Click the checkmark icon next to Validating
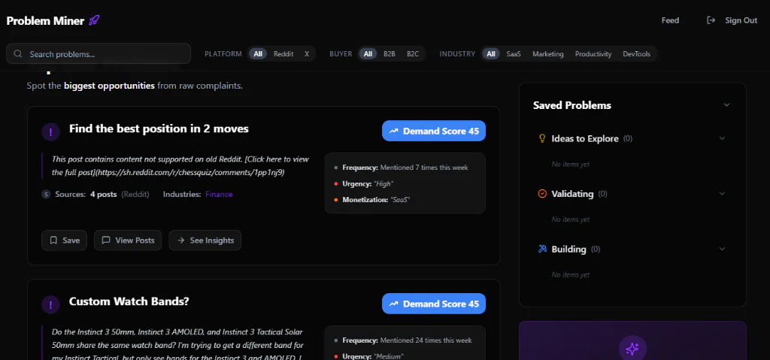This screenshot has height=360, width=770. tap(541, 194)
